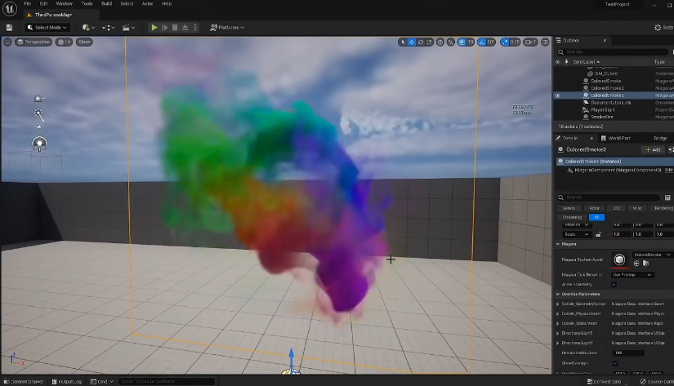Open surface snapping options
The image size is (674, 386).
[x=450, y=42]
